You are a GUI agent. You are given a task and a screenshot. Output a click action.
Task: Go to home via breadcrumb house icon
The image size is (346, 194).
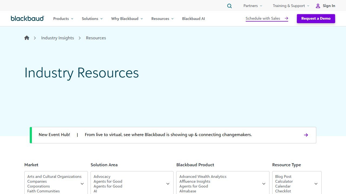coord(27,38)
